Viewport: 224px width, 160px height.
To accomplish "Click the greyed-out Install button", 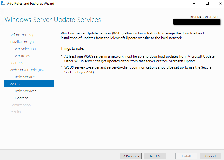I will click(186, 156).
